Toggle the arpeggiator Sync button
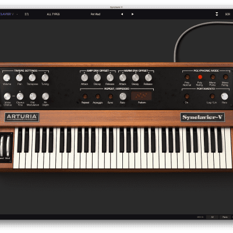 click(110, 96)
